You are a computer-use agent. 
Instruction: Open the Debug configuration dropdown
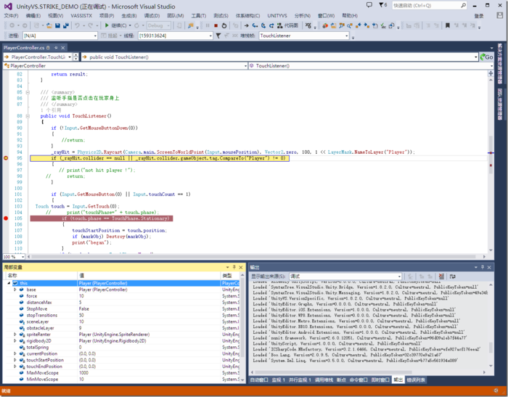tap(161, 25)
